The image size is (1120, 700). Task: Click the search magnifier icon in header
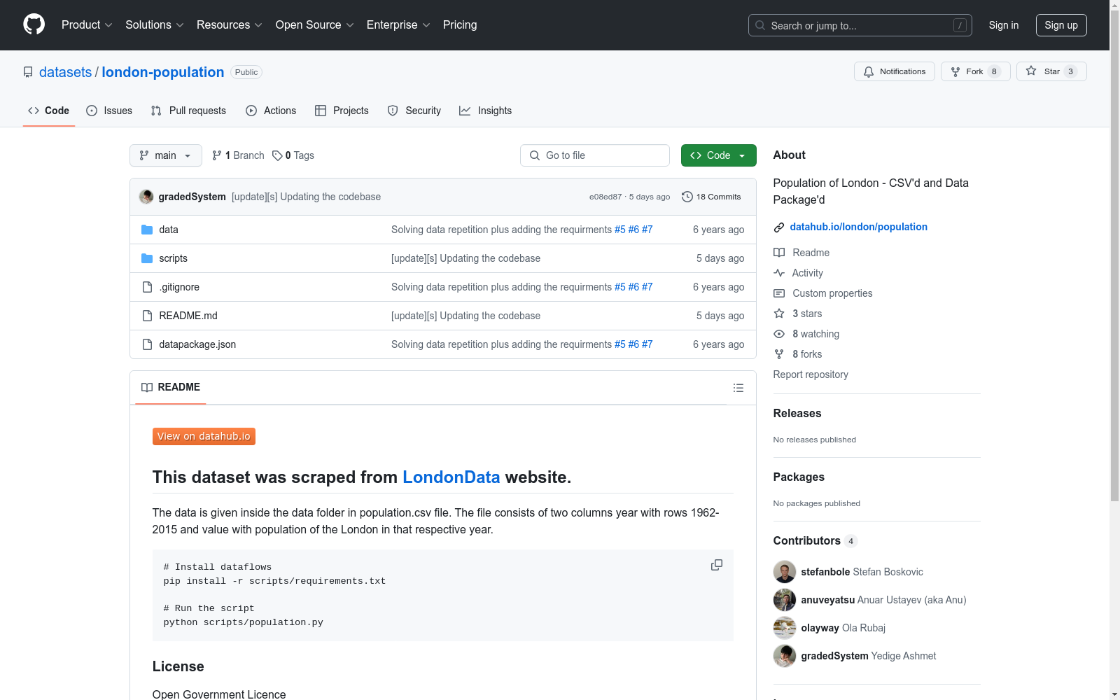point(760,25)
